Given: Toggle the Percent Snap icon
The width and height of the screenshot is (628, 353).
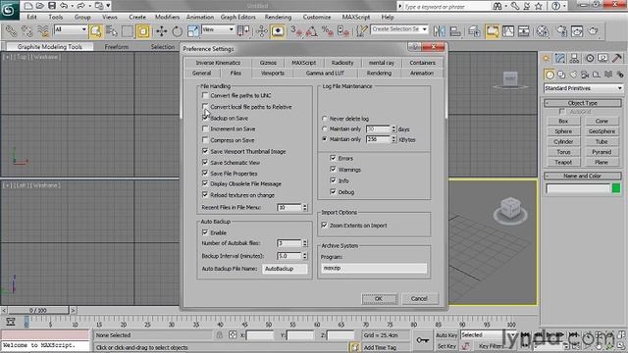Looking at the screenshot, I should pos(327,31).
